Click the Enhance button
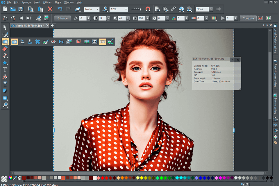 pyautogui.click(x=62, y=18)
